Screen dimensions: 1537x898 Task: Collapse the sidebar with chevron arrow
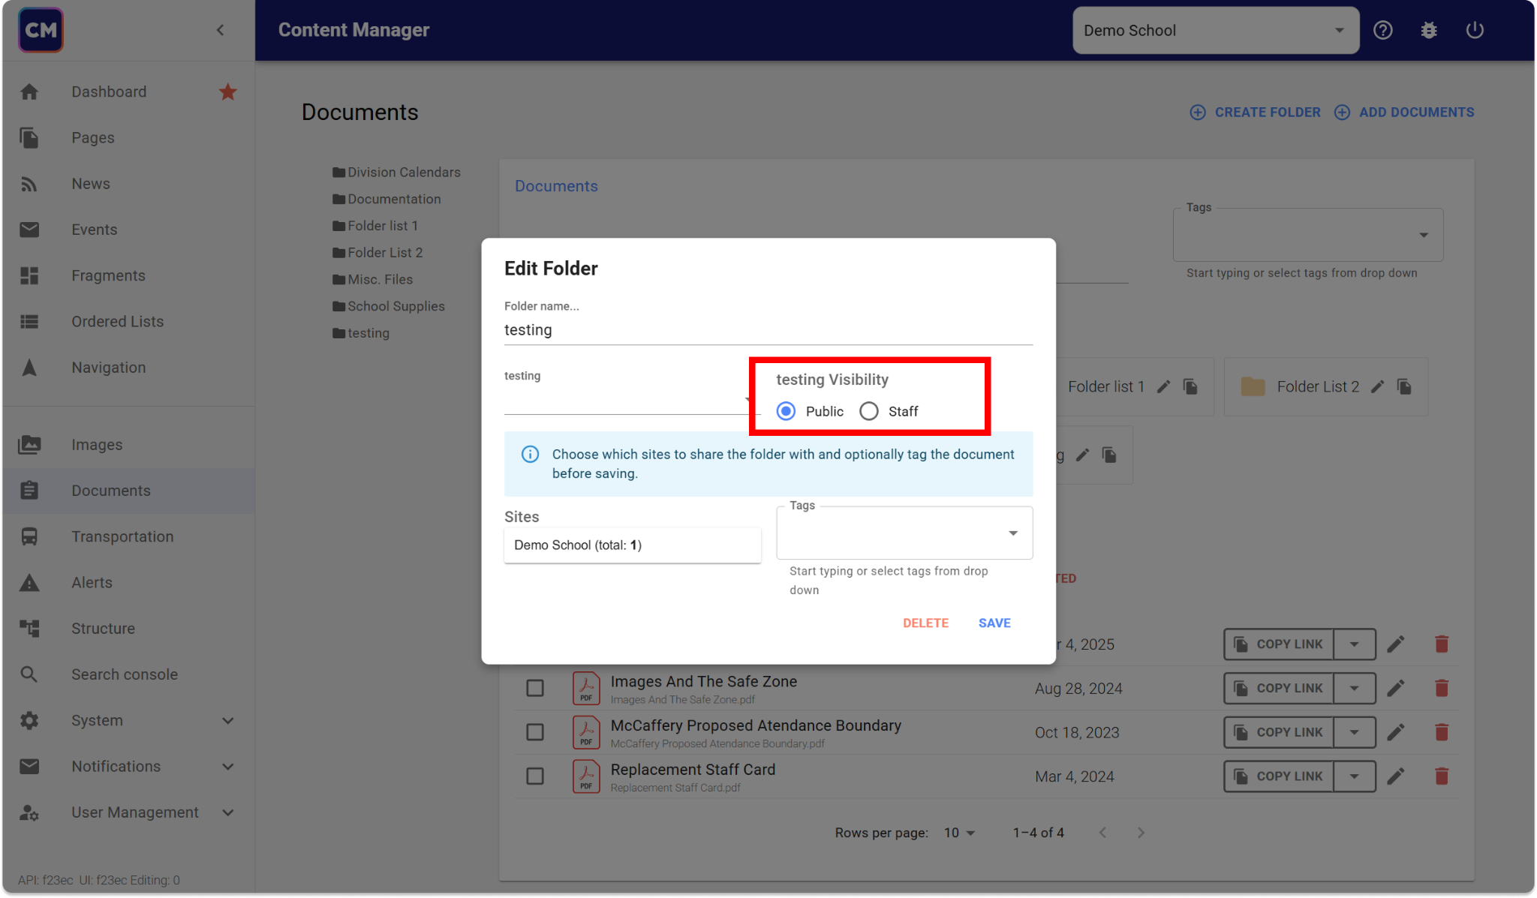tap(220, 30)
